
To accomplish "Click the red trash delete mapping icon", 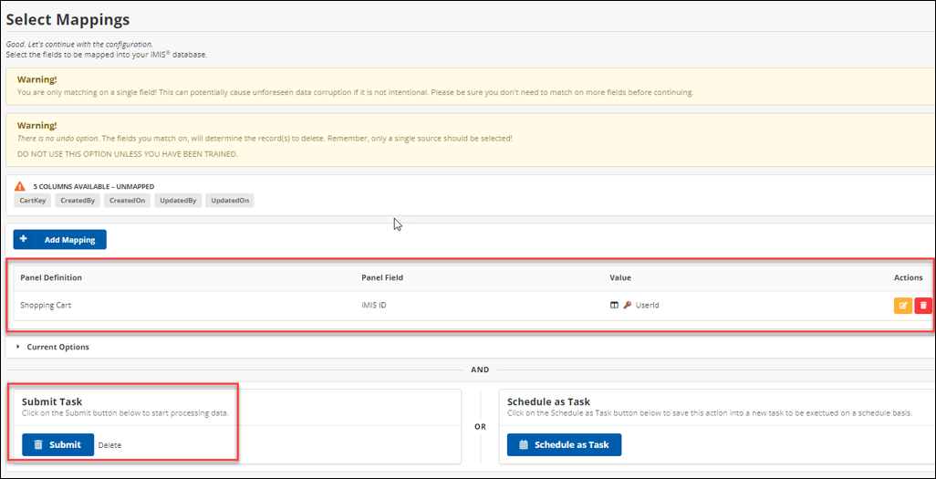I will 922,305.
